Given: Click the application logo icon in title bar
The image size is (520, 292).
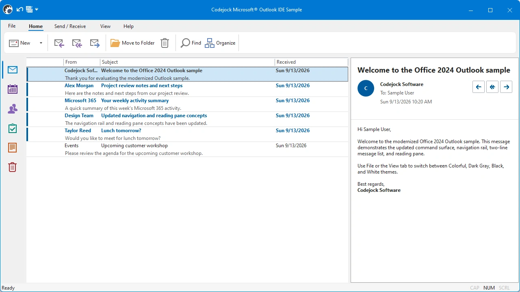Looking at the screenshot, I should click(8, 10).
